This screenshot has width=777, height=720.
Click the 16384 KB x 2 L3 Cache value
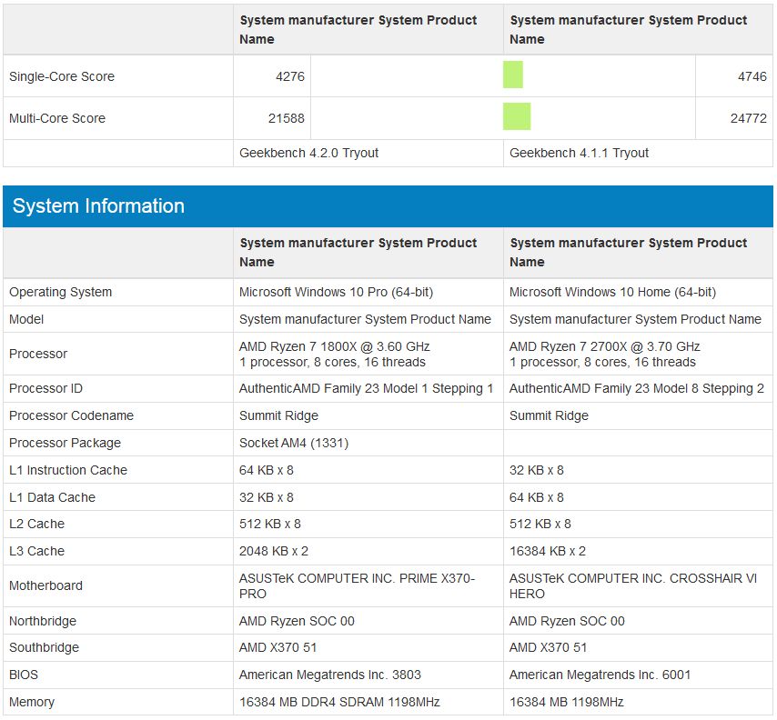click(548, 551)
